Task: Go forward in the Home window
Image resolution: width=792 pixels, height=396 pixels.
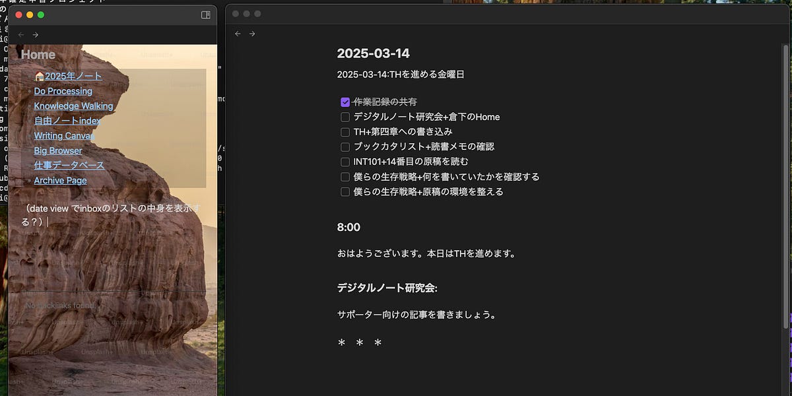Action: point(36,34)
